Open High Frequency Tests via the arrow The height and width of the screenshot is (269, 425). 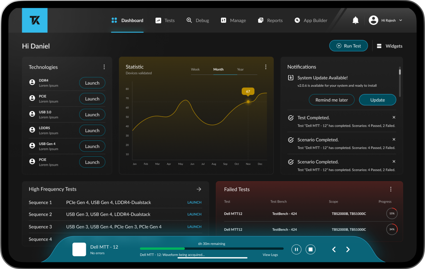click(x=199, y=189)
